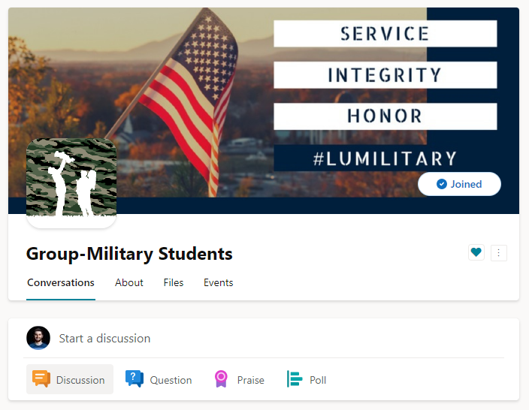
Task: Click the checkmark icon on Joined button
Action: coord(442,184)
